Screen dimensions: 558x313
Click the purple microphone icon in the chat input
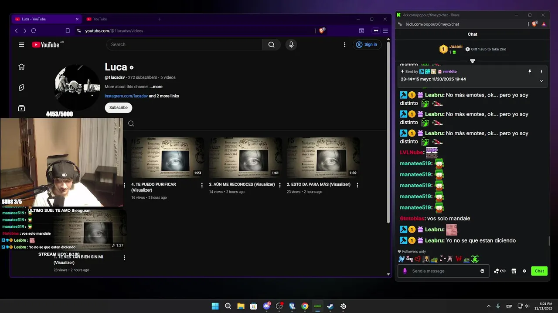(x=405, y=271)
